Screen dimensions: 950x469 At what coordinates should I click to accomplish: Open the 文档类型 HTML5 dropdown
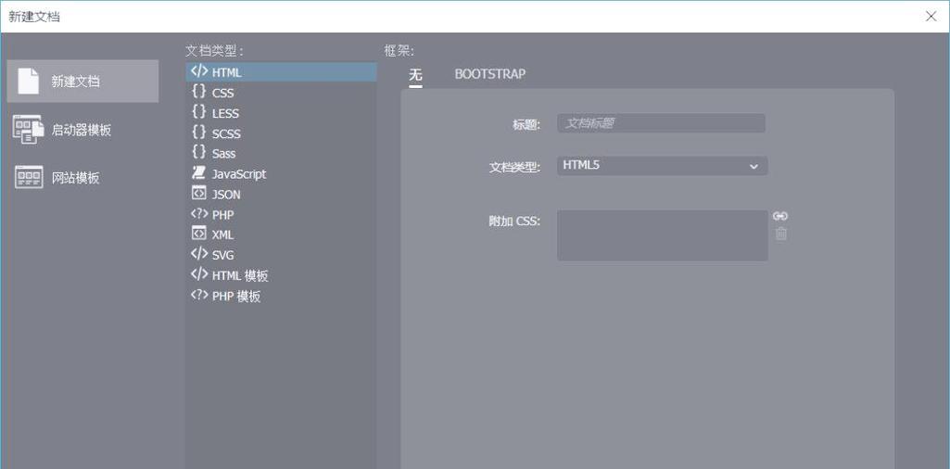[662, 165]
